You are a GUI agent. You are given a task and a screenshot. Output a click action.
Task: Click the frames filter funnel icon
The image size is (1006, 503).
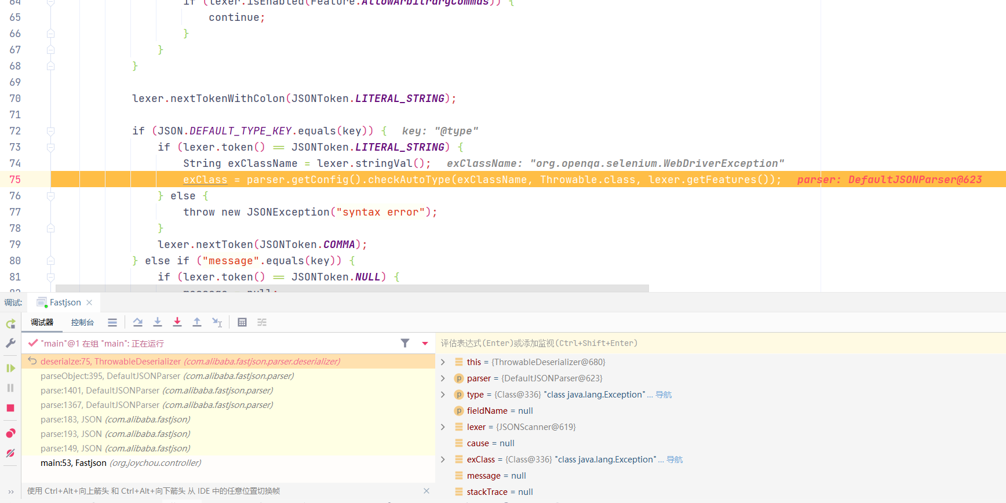pyautogui.click(x=405, y=343)
